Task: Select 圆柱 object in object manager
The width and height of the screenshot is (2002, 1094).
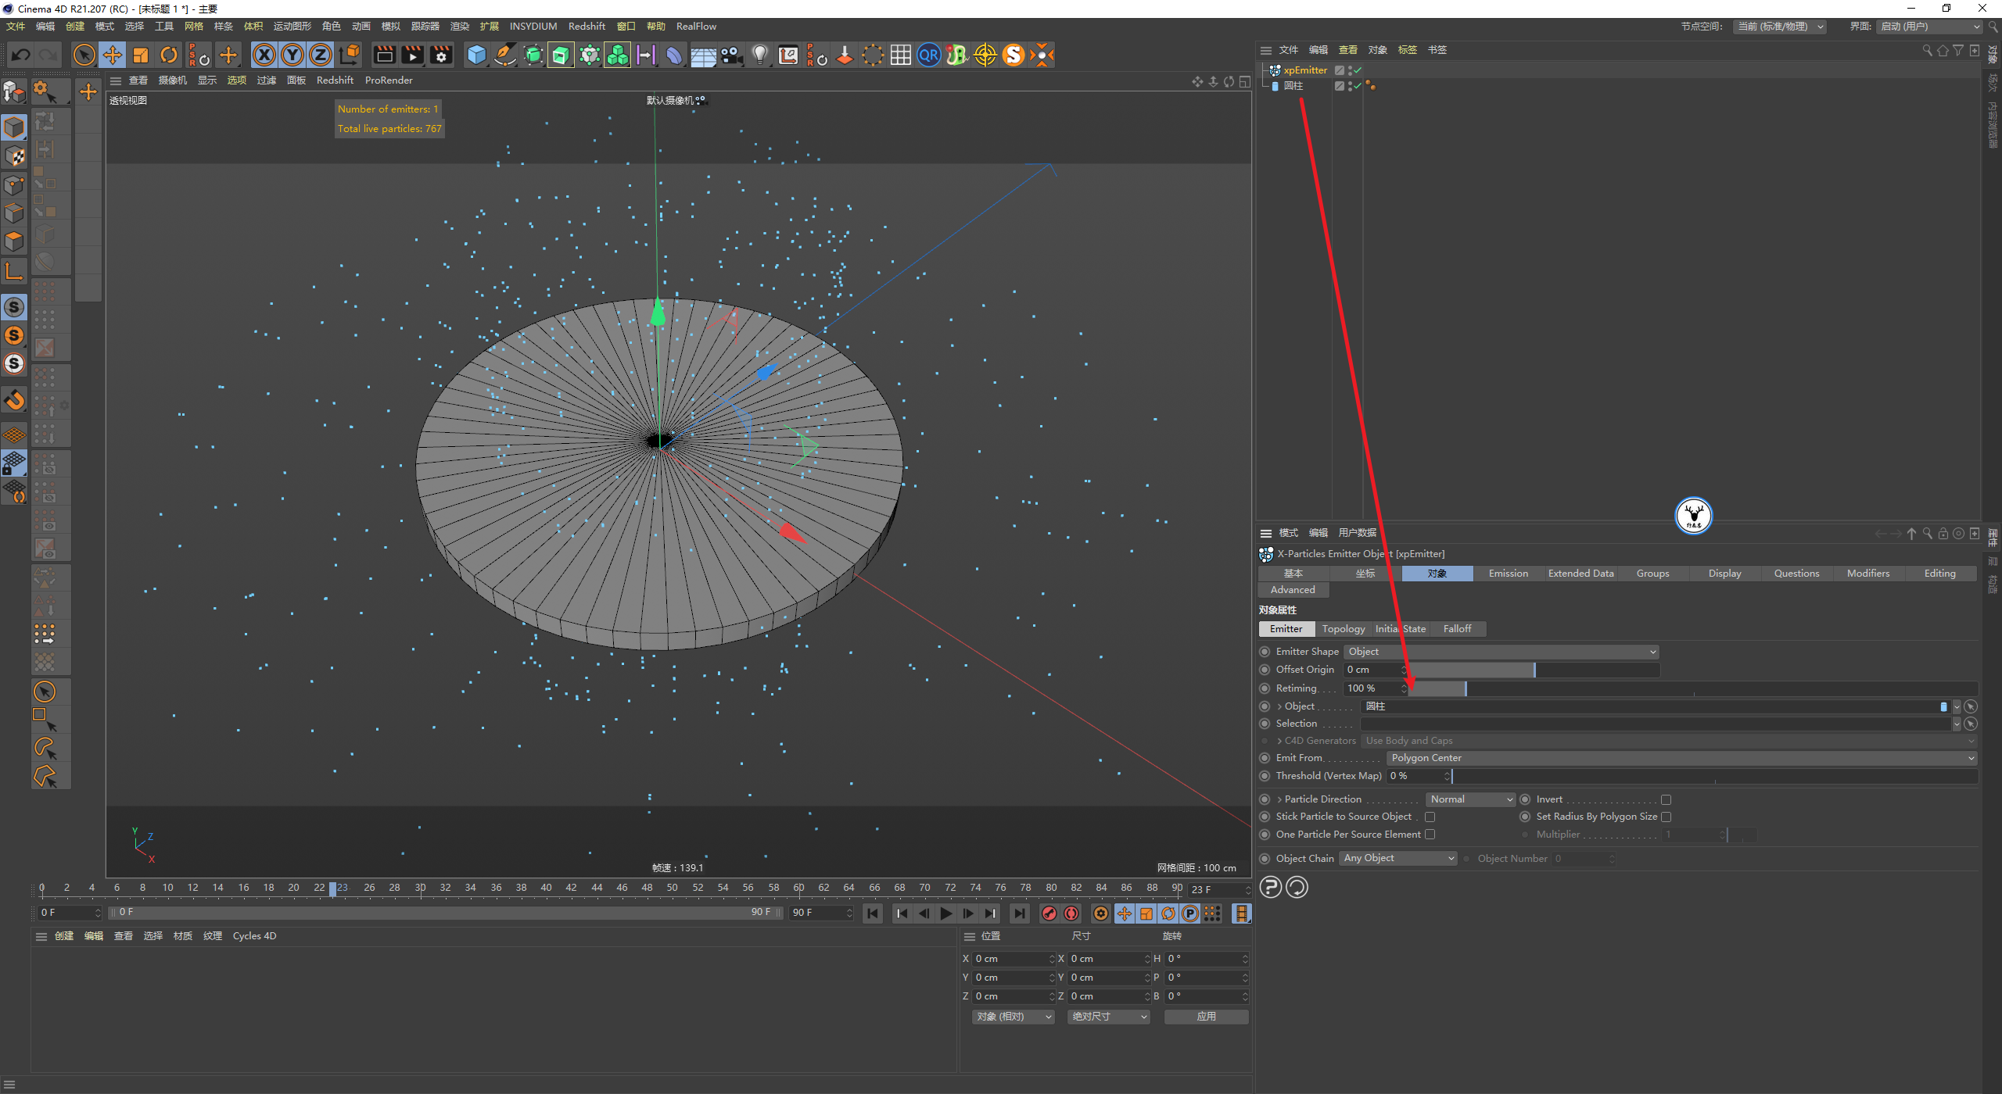Action: (x=1293, y=85)
